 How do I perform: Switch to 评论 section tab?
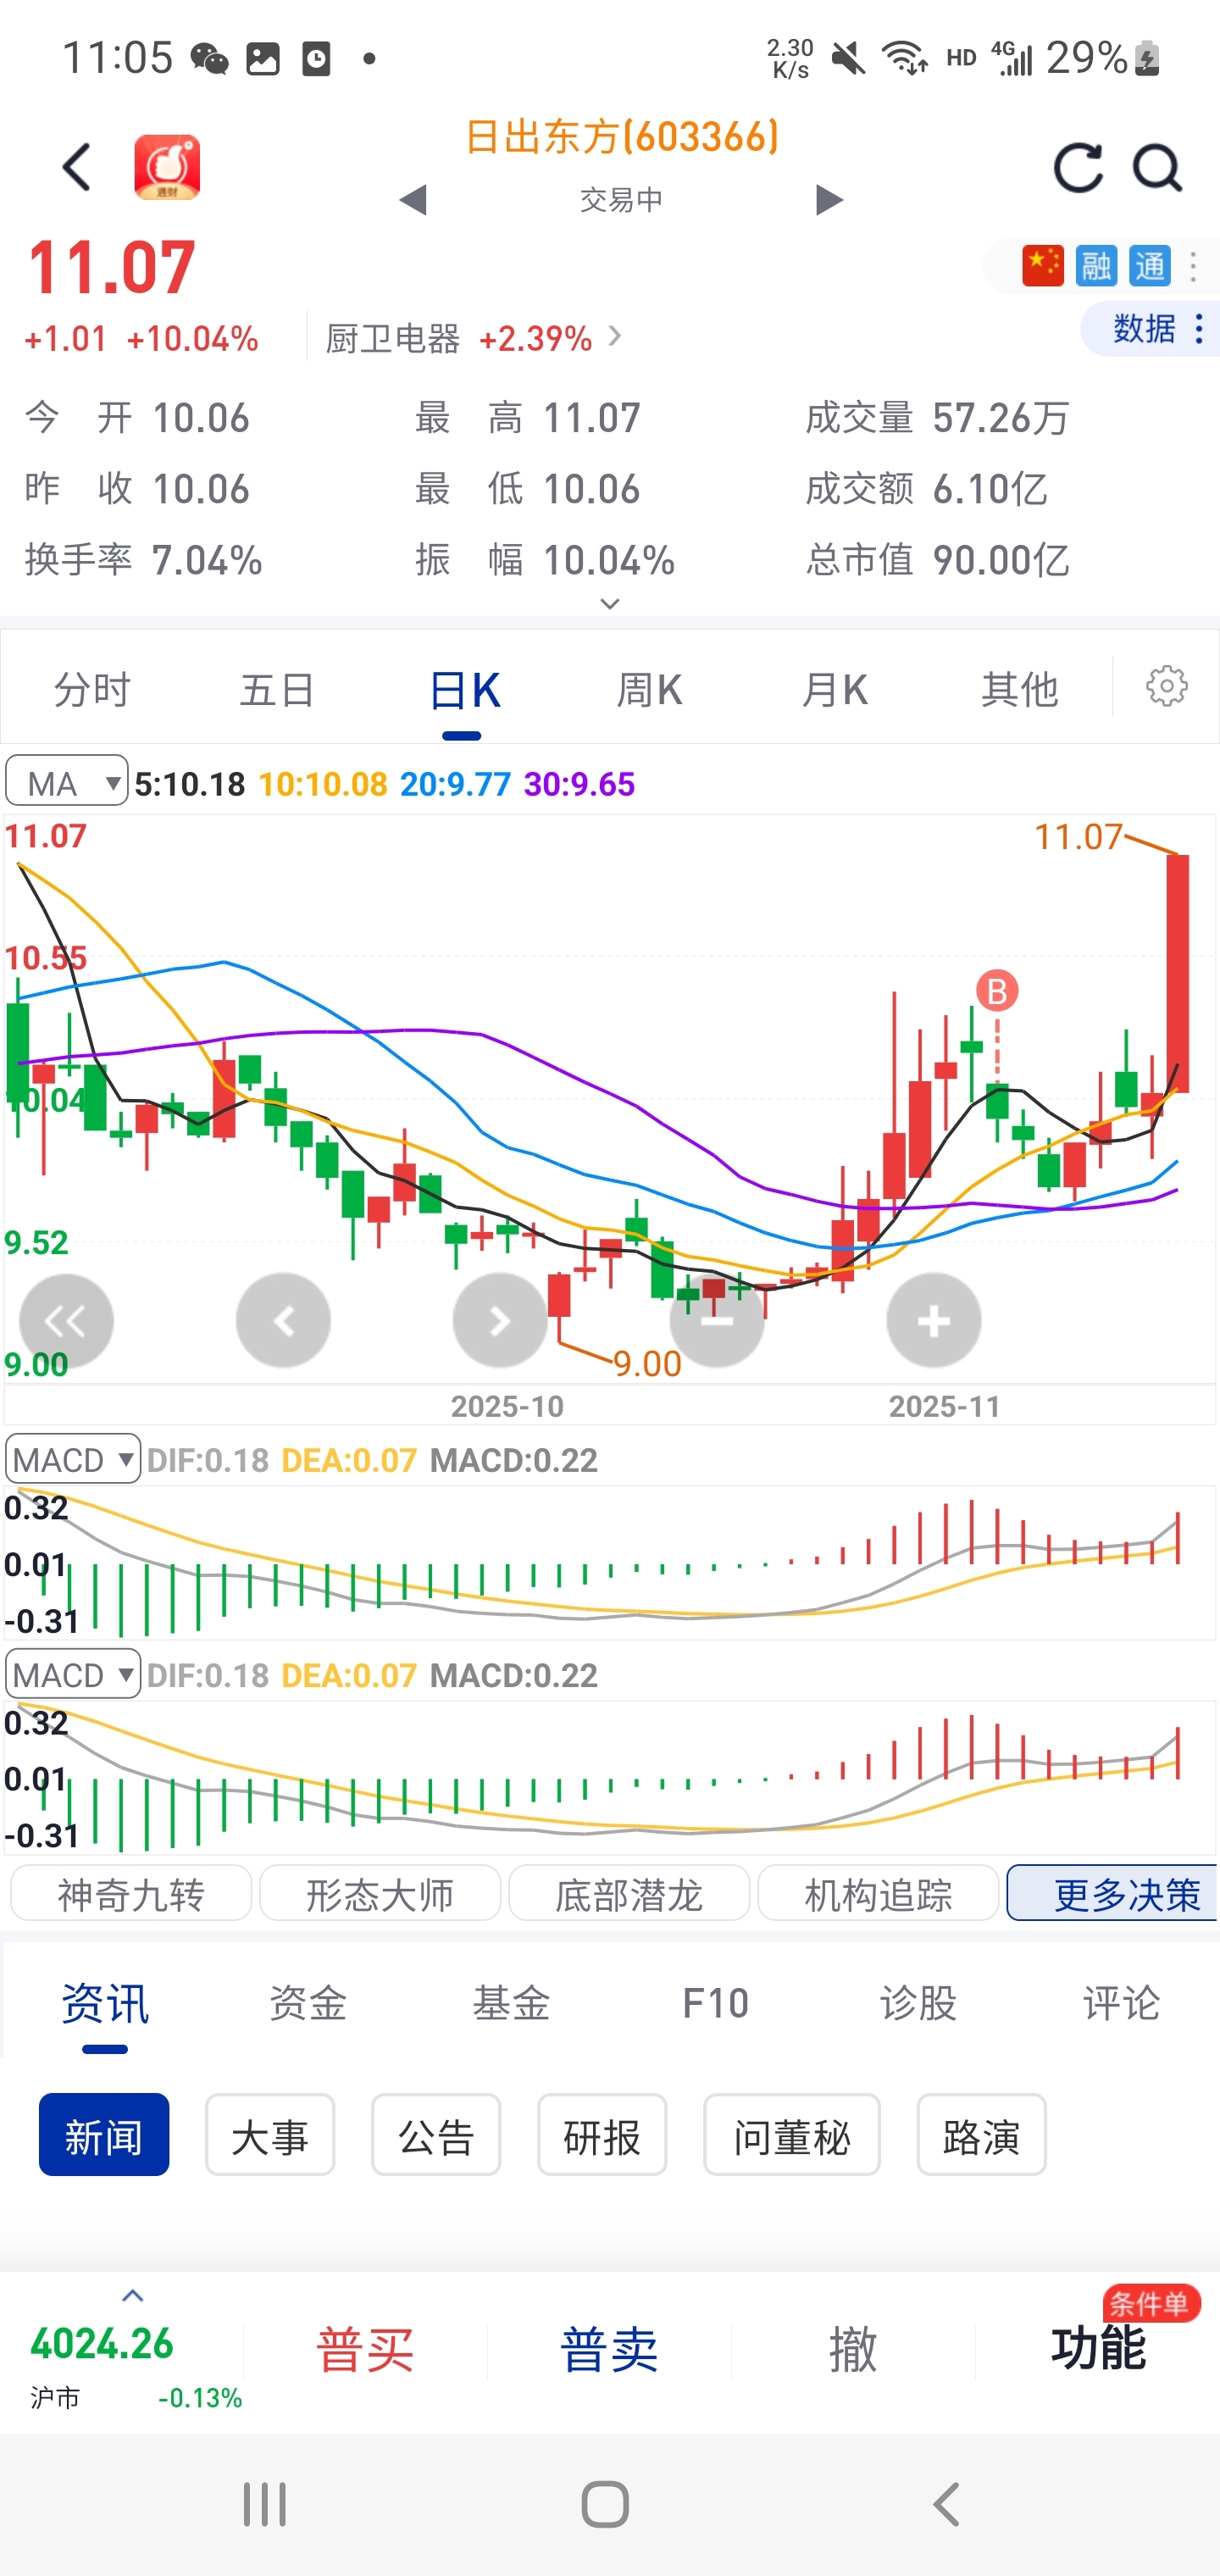[x=1121, y=2004]
